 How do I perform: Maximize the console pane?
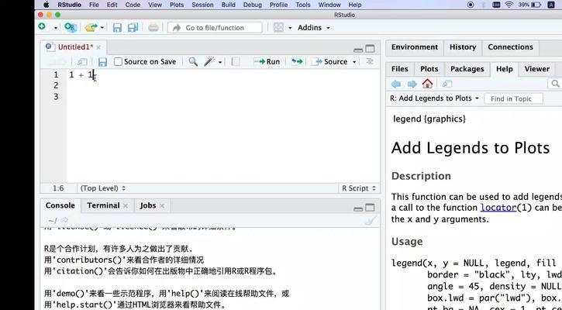coord(370,208)
